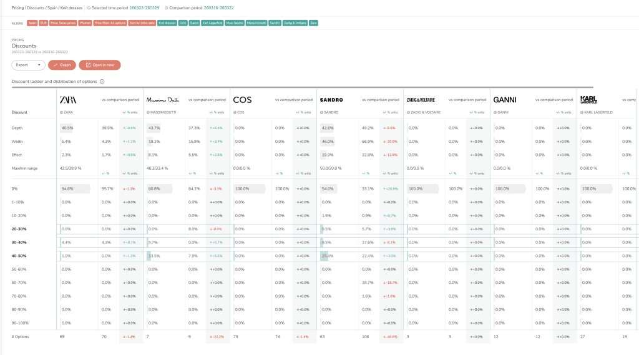639x355 pixels.
Task: Click info icon beside Discount ladder title
Action: tap(102, 82)
